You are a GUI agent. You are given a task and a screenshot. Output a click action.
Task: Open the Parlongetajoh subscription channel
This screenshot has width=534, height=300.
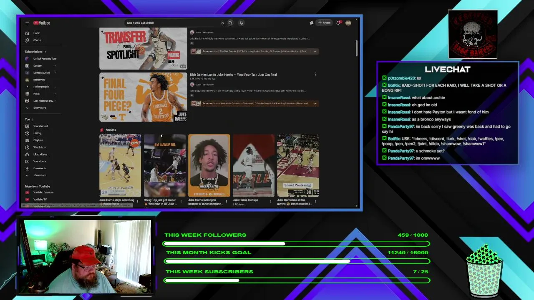41,87
